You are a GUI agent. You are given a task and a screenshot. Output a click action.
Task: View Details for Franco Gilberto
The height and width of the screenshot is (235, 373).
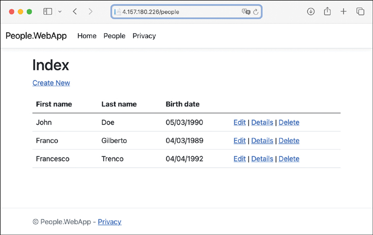coord(262,141)
